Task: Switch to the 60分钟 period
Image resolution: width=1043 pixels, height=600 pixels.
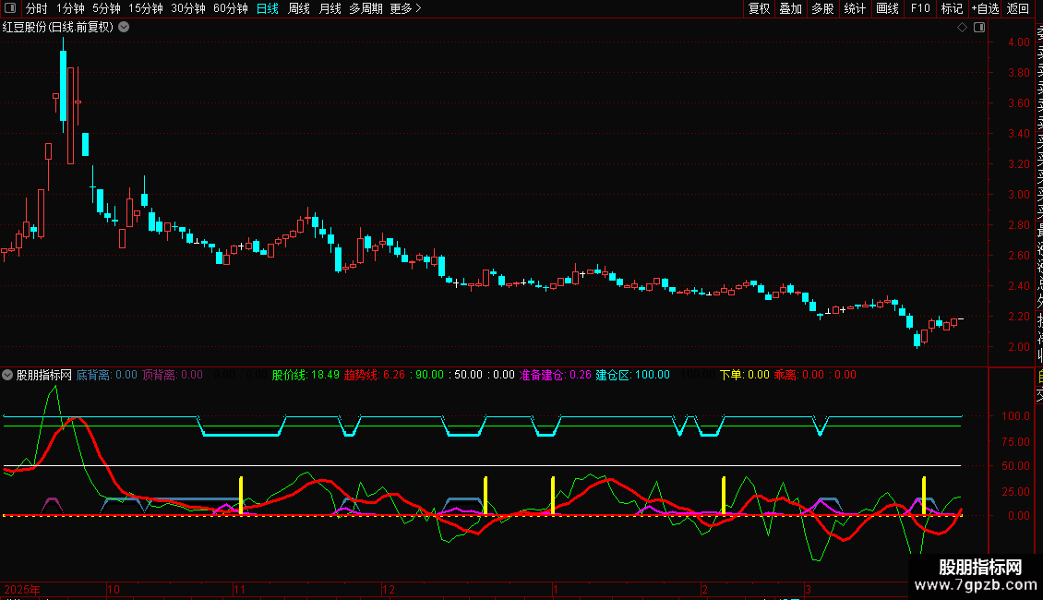Action: click(x=231, y=9)
